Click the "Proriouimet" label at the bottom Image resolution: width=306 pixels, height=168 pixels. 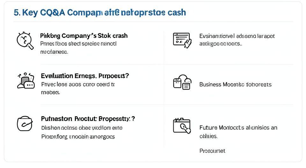212,151
